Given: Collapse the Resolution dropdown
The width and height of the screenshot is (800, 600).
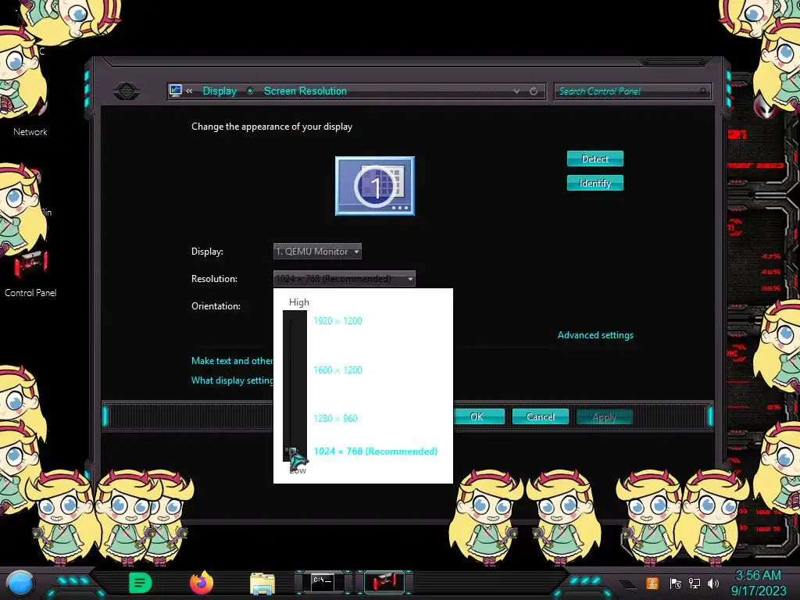Looking at the screenshot, I should pos(345,279).
